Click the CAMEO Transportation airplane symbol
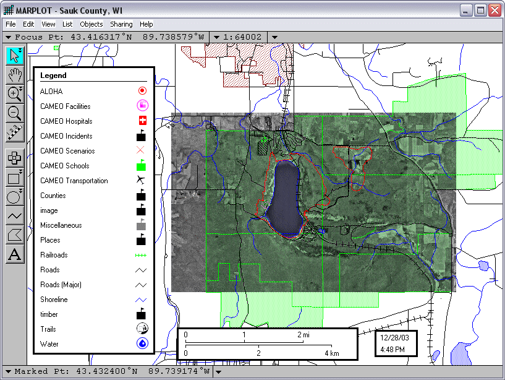This screenshot has width=505, height=380. pyautogui.click(x=141, y=179)
